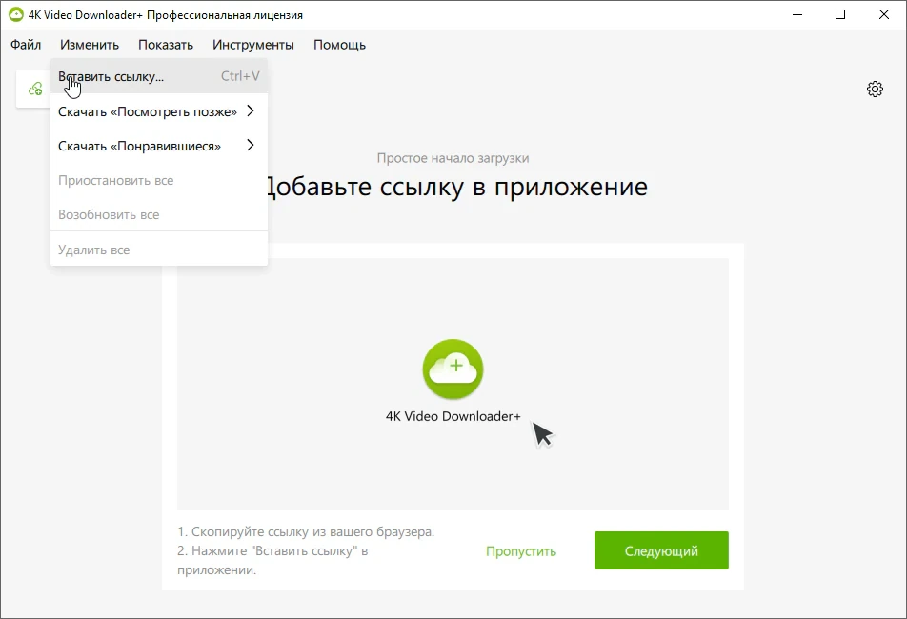Open the Инструменты menu
This screenshot has height=619, width=907.
pos(252,45)
